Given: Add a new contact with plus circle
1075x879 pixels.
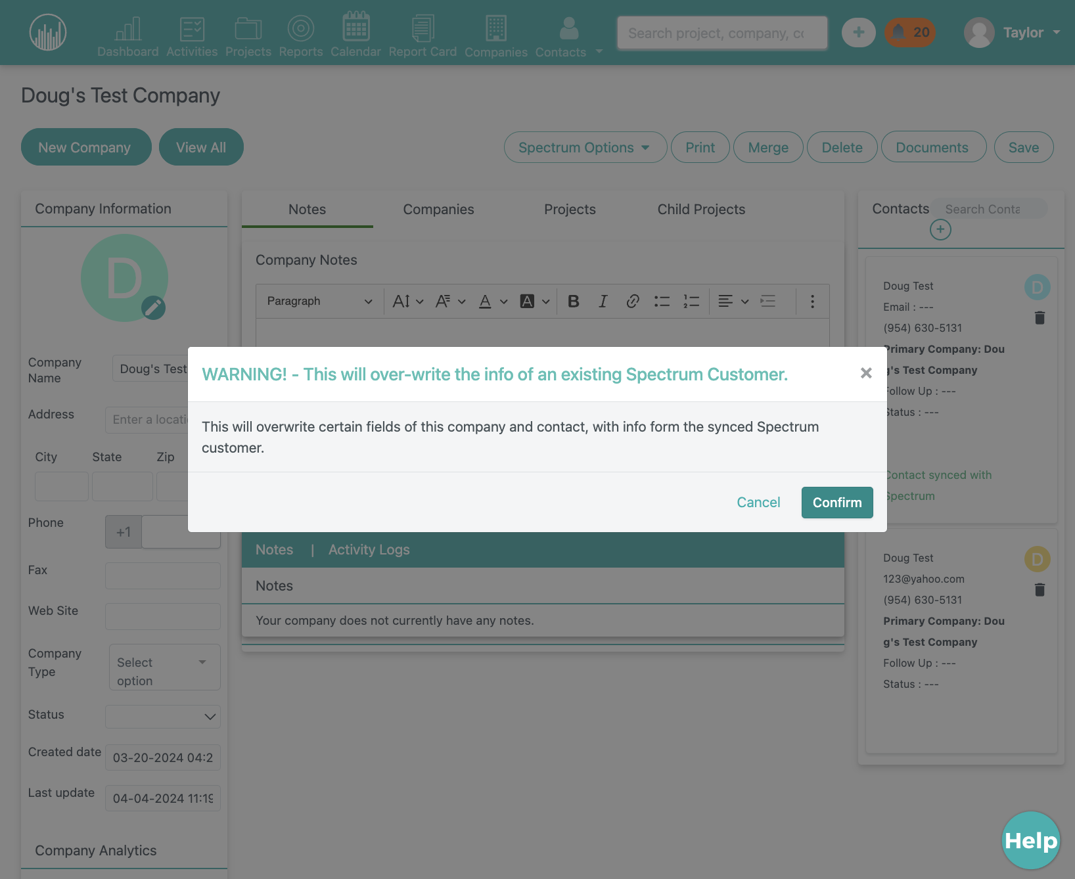Looking at the screenshot, I should (940, 229).
